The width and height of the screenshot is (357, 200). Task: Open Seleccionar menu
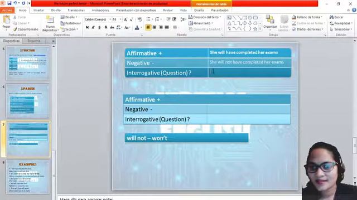[341, 29]
